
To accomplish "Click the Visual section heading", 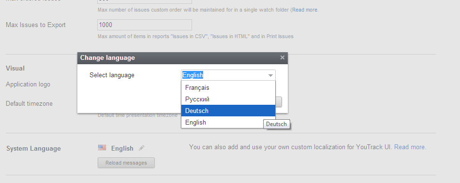I will (15, 68).
